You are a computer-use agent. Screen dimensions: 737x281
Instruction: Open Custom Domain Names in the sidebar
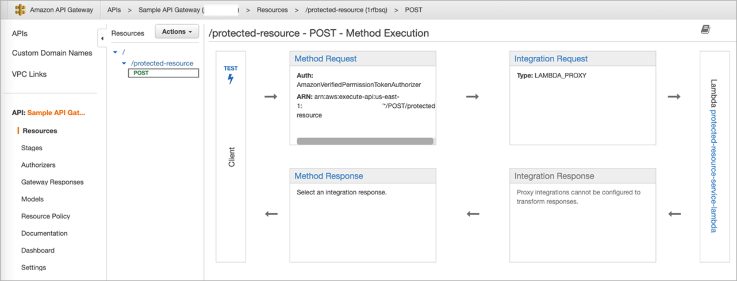click(52, 53)
